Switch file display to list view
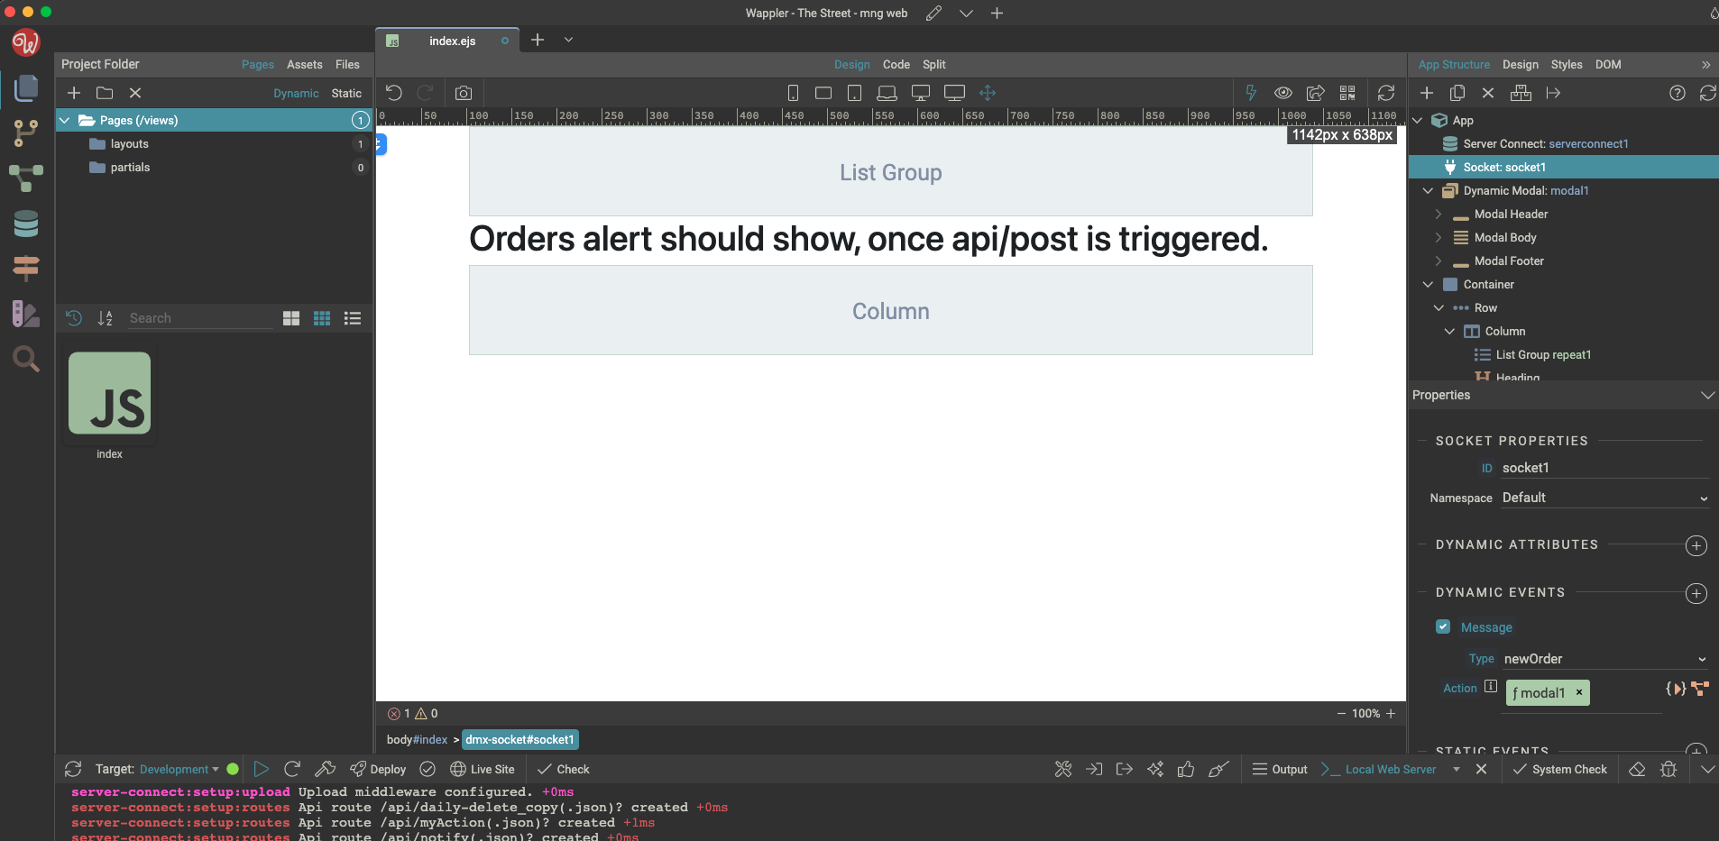 (353, 318)
